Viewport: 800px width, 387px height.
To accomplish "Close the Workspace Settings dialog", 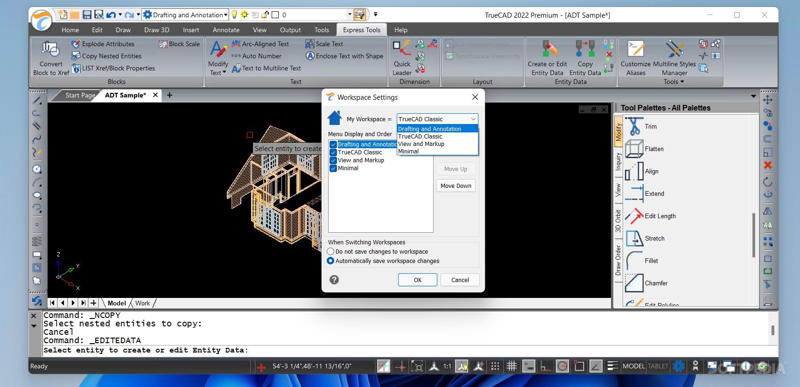I will 475,97.
